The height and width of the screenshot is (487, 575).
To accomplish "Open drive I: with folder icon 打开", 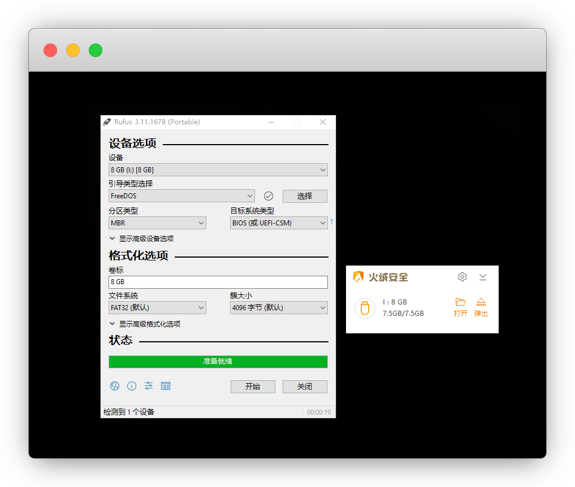I will (x=460, y=307).
